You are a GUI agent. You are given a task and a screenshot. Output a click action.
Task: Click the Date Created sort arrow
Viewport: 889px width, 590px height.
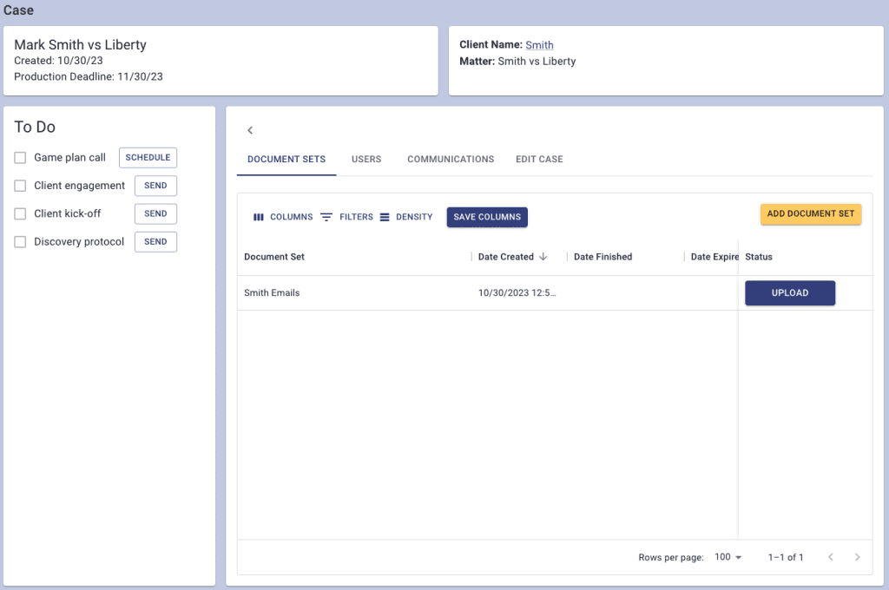click(x=543, y=257)
